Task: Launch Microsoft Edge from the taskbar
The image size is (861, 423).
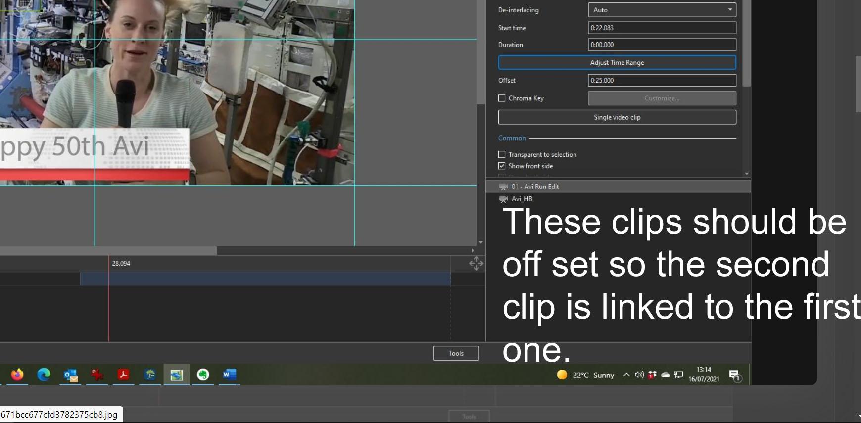Action: (44, 375)
